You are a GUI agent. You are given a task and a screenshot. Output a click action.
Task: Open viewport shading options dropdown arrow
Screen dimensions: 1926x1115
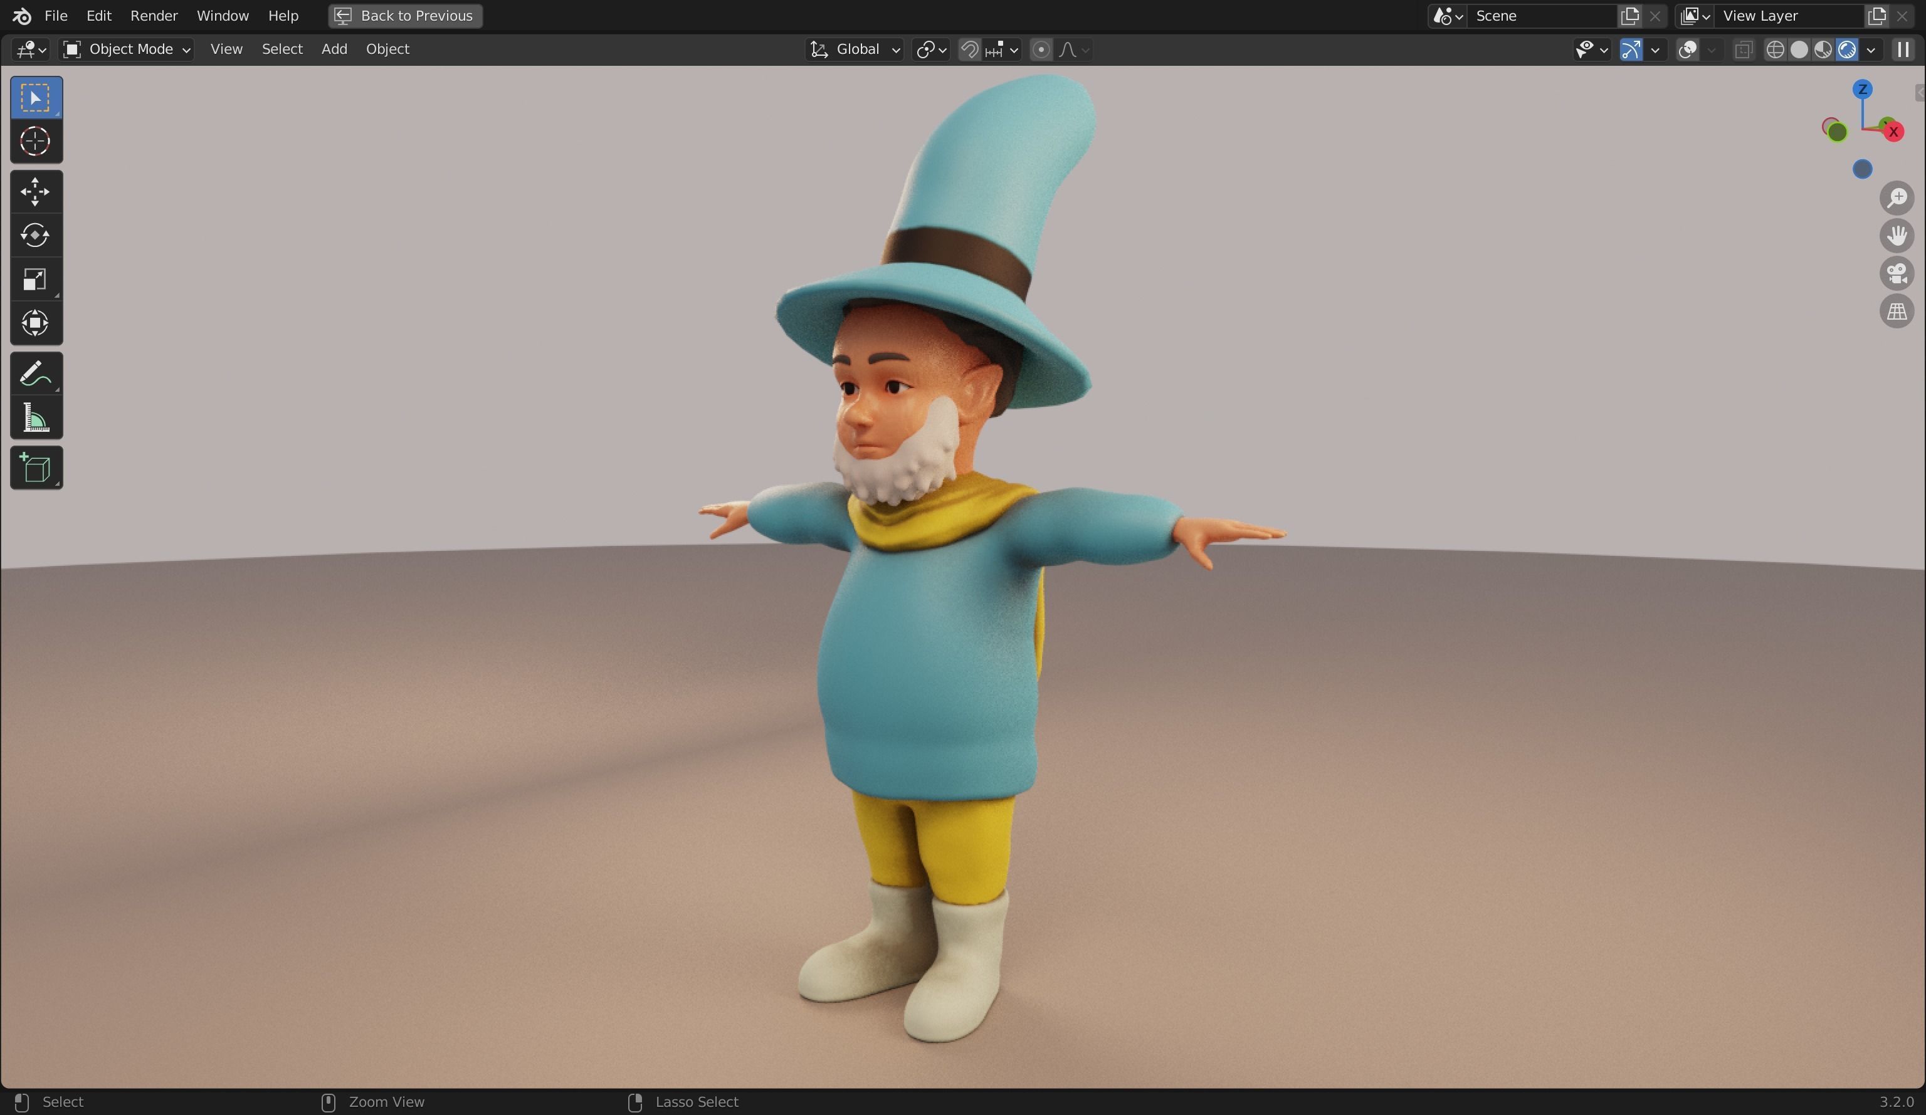point(1871,50)
